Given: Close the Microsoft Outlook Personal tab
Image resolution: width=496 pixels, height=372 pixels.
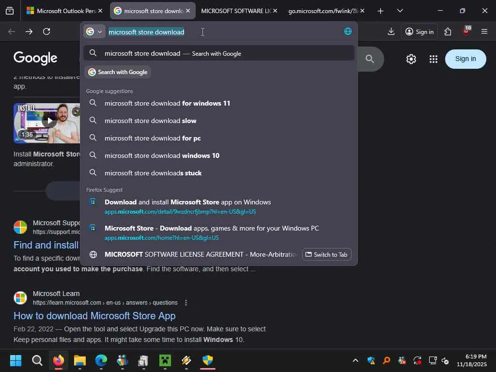Looking at the screenshot, I should pyautogui.click(x=100, y=11).
